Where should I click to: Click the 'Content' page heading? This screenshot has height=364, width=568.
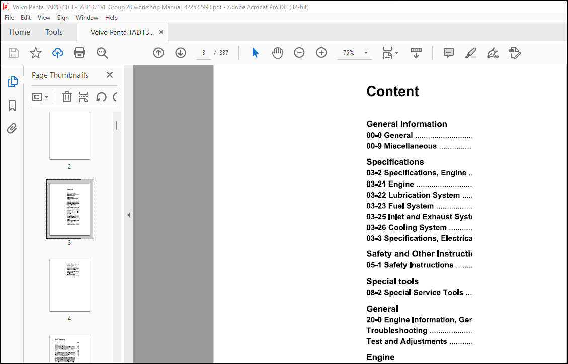click(x=393, y=92)
